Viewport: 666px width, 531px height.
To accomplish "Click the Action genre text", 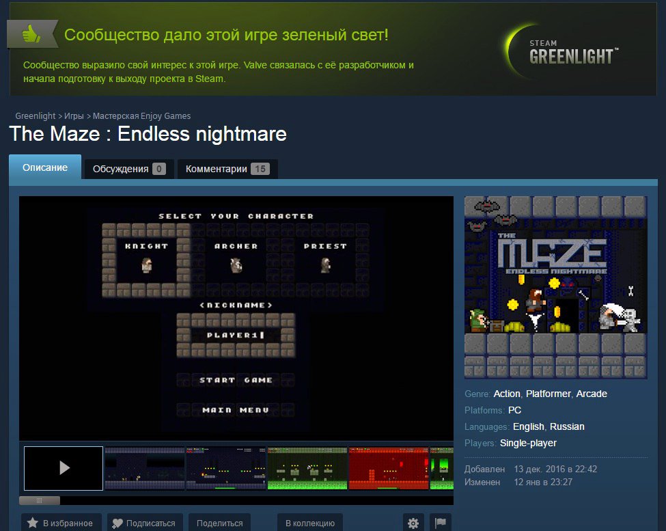I will (x=507, y=394).
